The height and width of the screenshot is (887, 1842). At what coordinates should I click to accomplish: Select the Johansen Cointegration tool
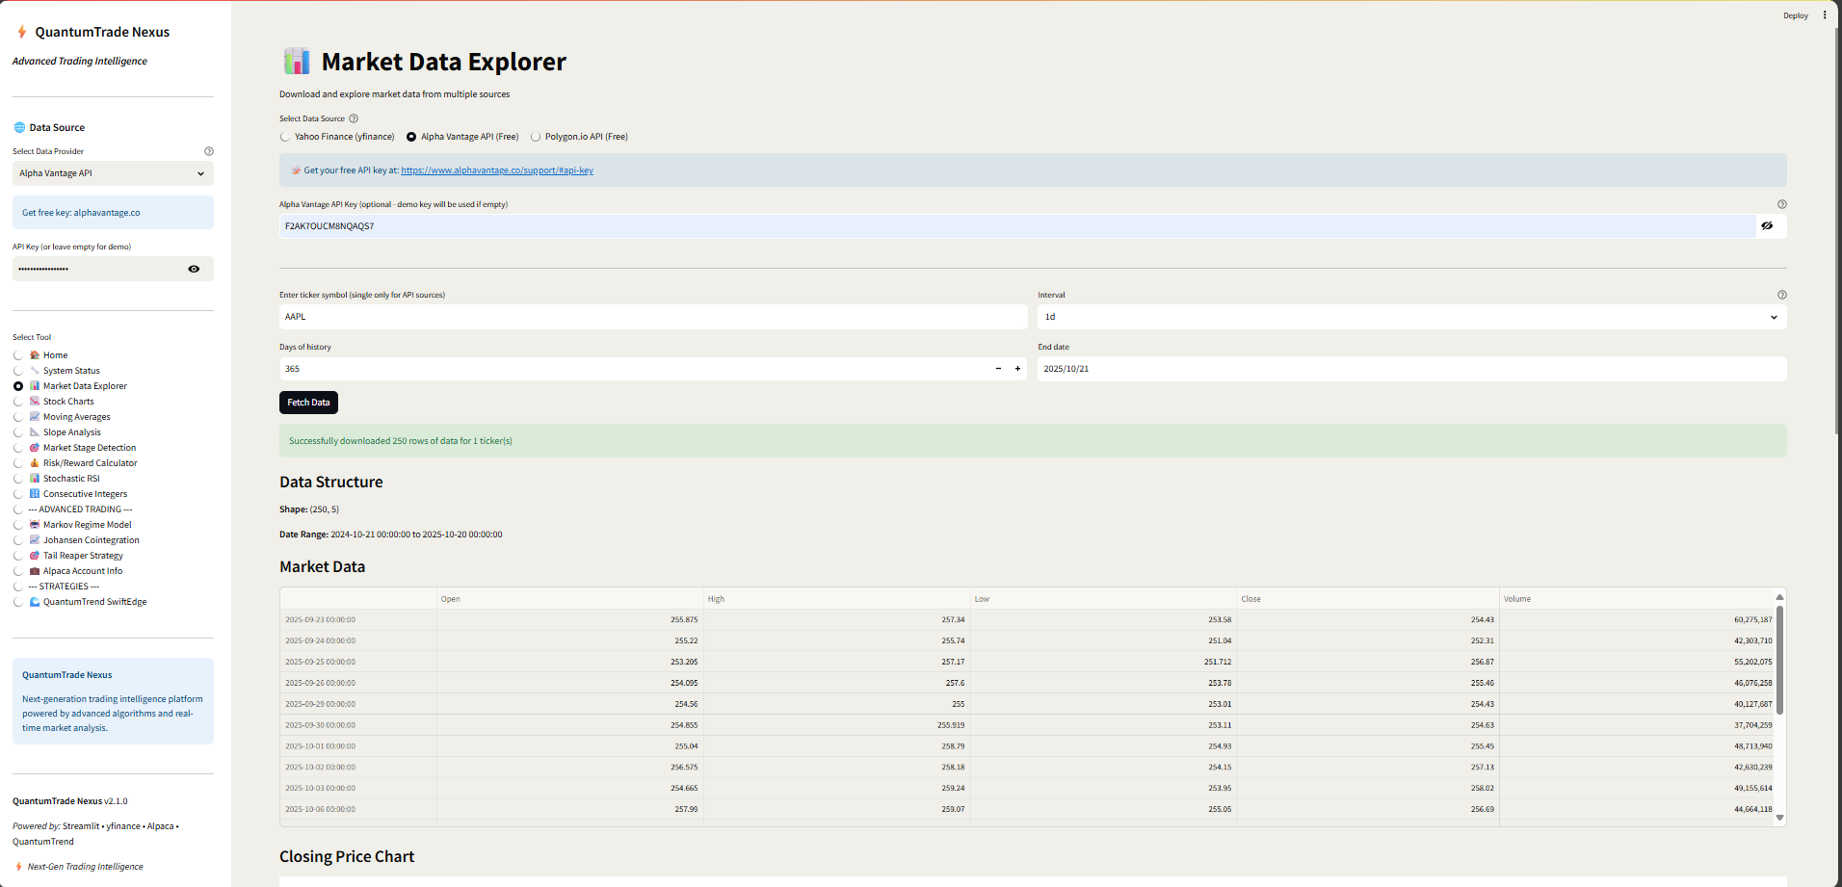pos(76,540)
